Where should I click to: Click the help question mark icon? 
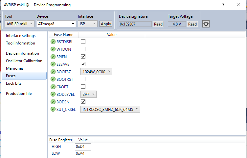[223, 5]
